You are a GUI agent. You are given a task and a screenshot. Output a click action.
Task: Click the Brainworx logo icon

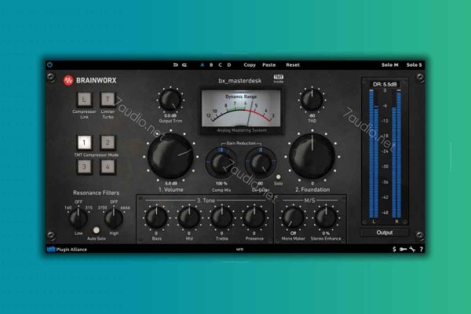[68, 80]
